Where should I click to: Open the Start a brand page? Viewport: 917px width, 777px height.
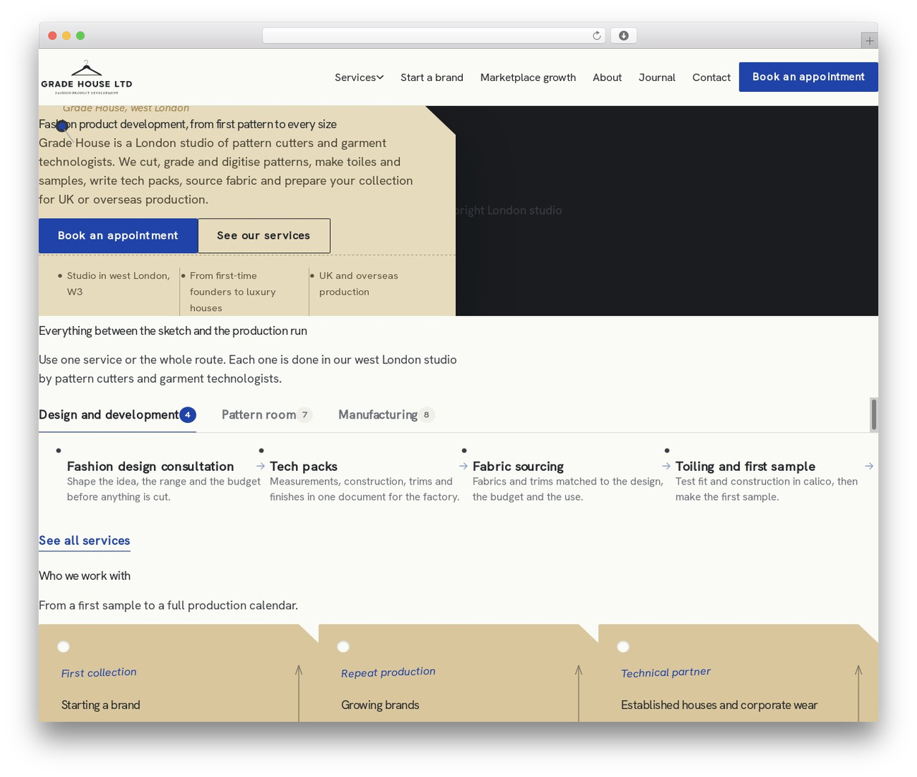click(432, 77)
